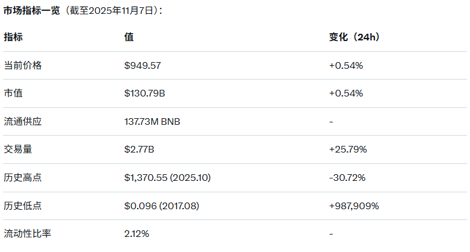Click the 历史高点 row label
This screenshot has height=252, width=470.
pos(23,178)
